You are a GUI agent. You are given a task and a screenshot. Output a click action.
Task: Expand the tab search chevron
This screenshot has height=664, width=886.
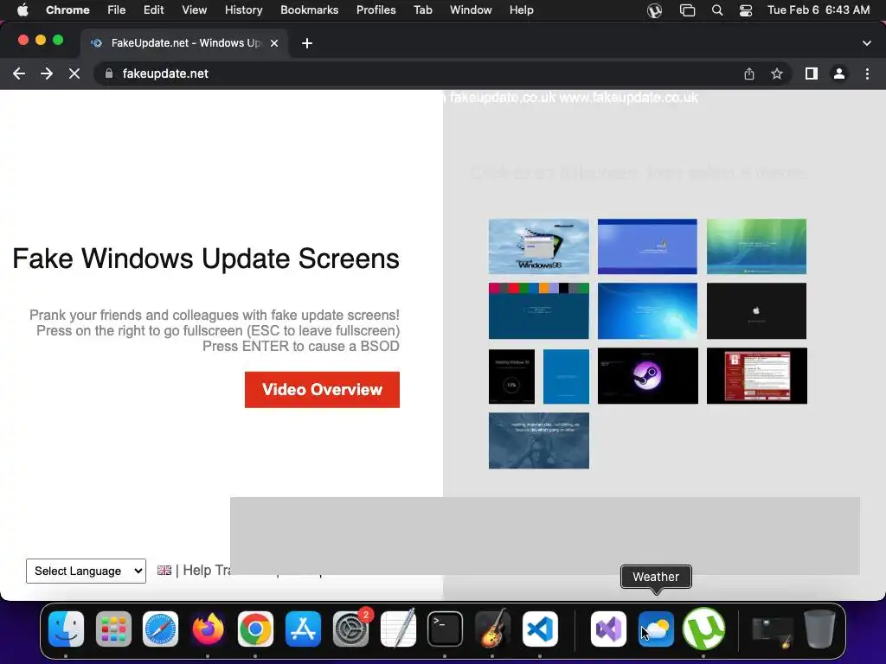(867, 43)
